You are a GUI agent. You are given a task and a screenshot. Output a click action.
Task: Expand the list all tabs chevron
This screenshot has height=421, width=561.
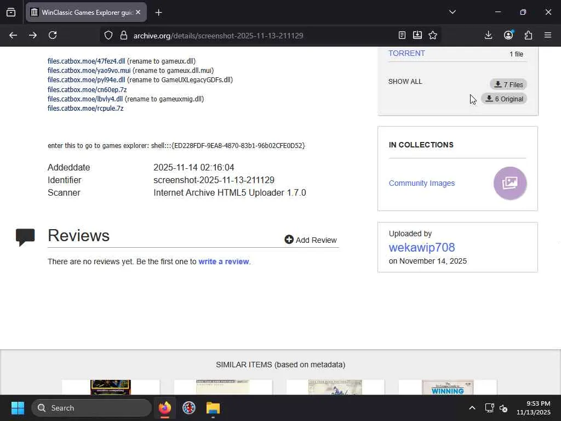tap(452, 12)
